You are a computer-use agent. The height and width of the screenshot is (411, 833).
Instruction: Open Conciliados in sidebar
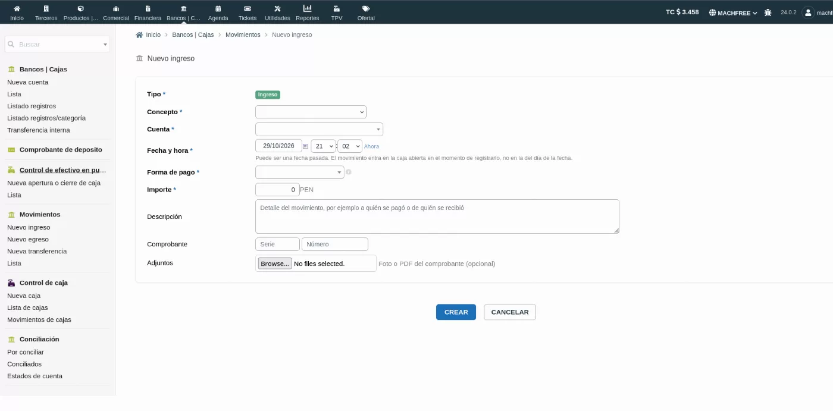24,364
